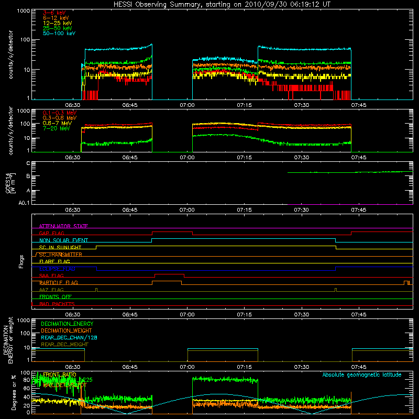419x419 pixels.
Task: Click the FRONTS_OFF flag label
Action: click(x=56, y=297)
